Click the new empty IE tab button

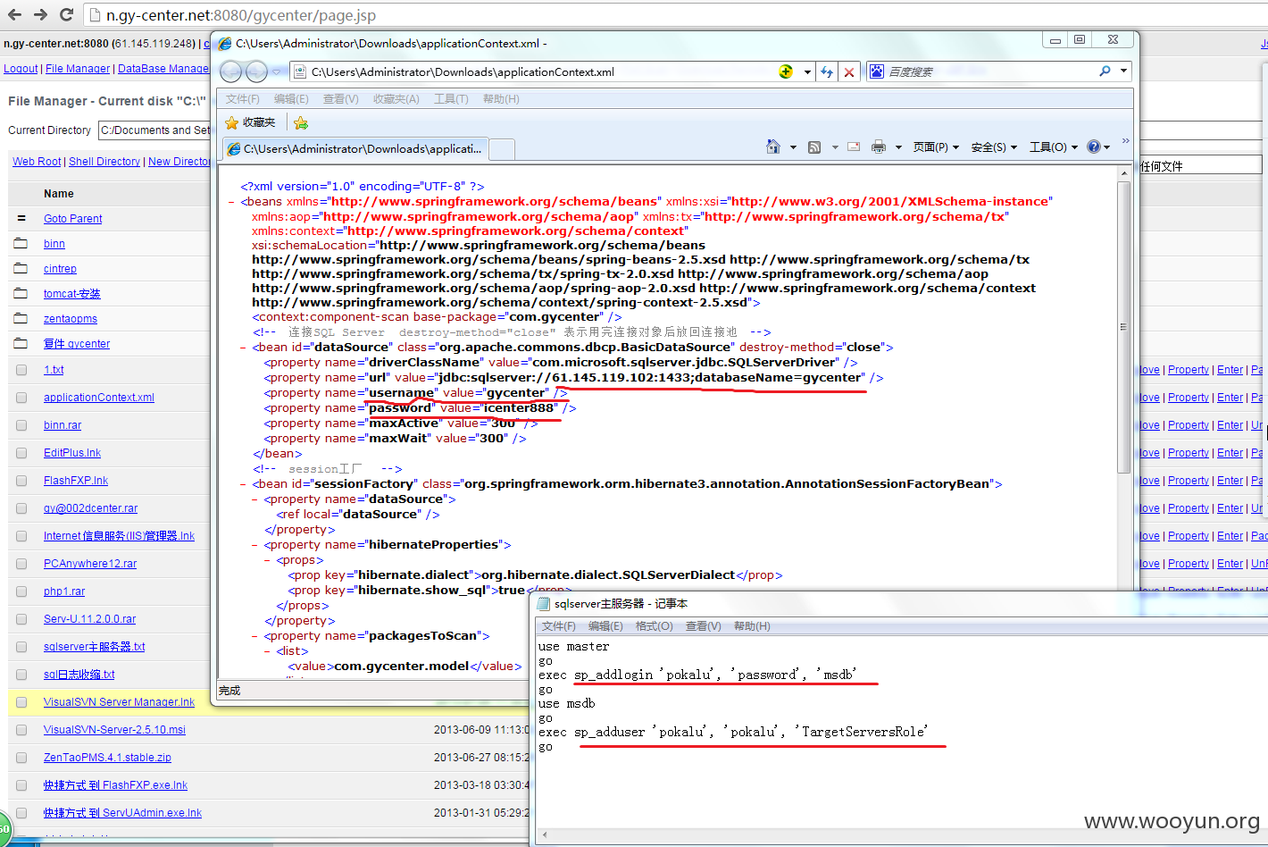[503, 148]
